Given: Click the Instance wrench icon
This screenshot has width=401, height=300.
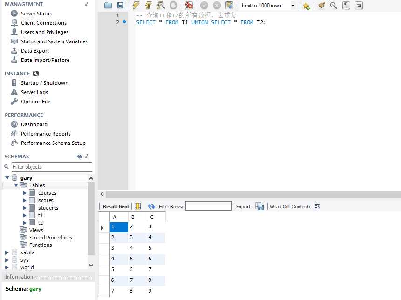Looking at the screenshot, I should point(36,74).
